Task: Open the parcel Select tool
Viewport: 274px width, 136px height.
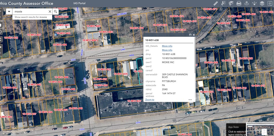Action: (223, 3)
